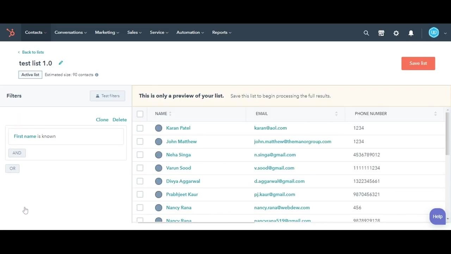The height and width of the screenshot is (254, 451).
Task: Open the Karan Patel contact link
Action: coord(178,128)
